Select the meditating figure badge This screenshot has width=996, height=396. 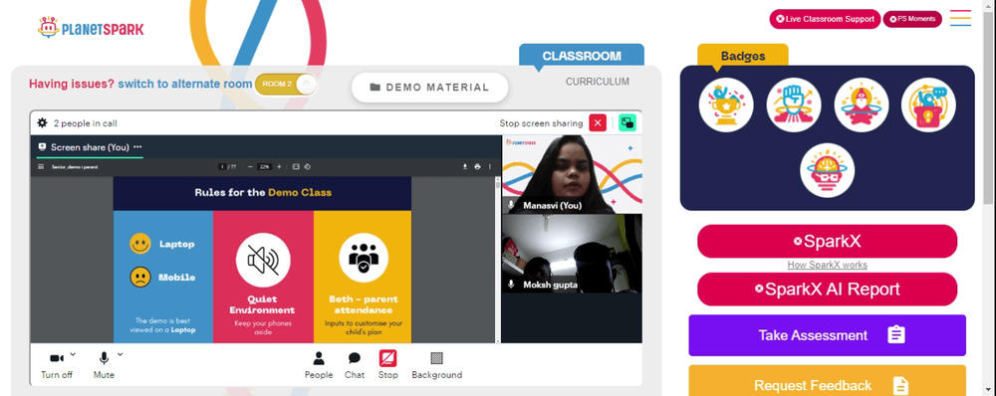click(861, 104)
